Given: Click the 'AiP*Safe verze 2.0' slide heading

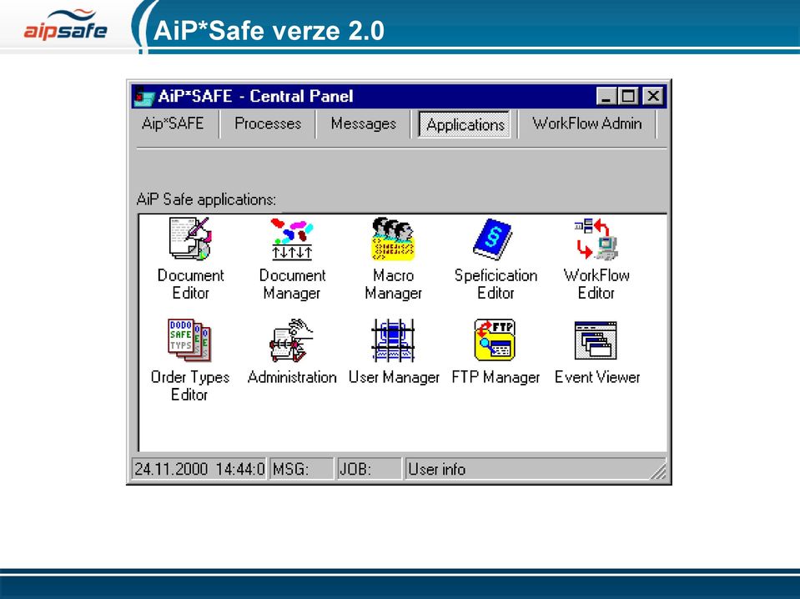Looking at the screenshot, I should (269, 31).
